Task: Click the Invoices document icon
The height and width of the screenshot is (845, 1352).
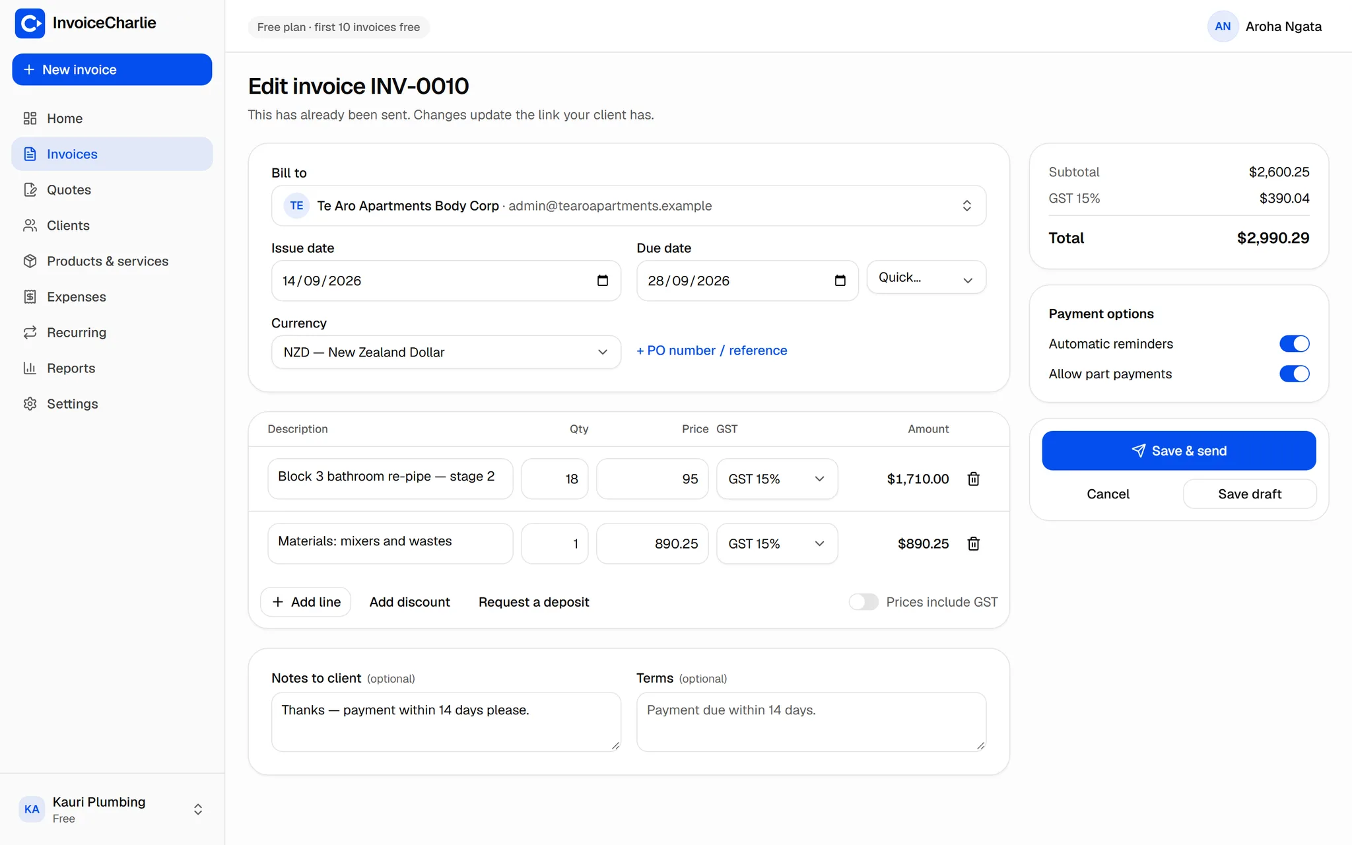Action: 30,154
